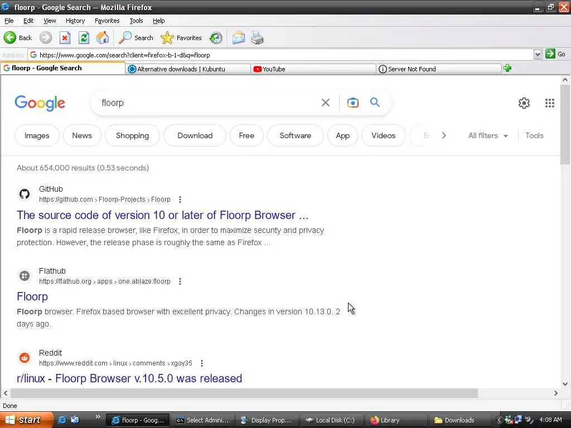The image size is (571, 428).
Task: Open the search Tools option
Action: click(x=534, y=135)
